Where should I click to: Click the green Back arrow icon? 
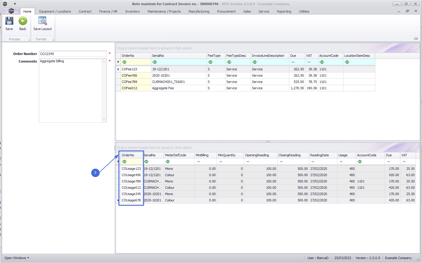pos(23,21)
